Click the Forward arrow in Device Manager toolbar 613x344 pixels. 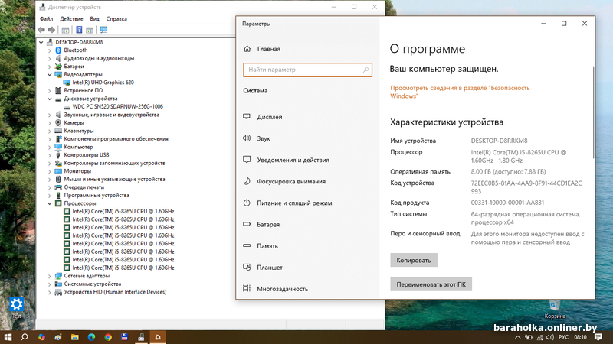(51, 30)
